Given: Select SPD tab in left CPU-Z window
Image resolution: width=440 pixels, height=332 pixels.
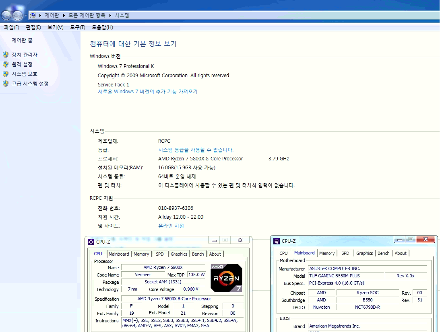Looking at the screenshot, I should pos(160,254).
